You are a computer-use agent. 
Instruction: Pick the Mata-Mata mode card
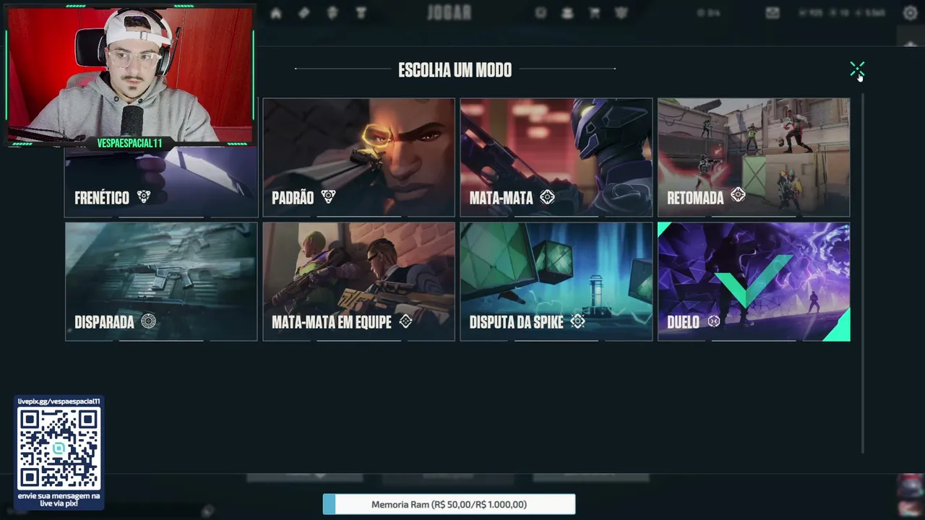(556, 157)
